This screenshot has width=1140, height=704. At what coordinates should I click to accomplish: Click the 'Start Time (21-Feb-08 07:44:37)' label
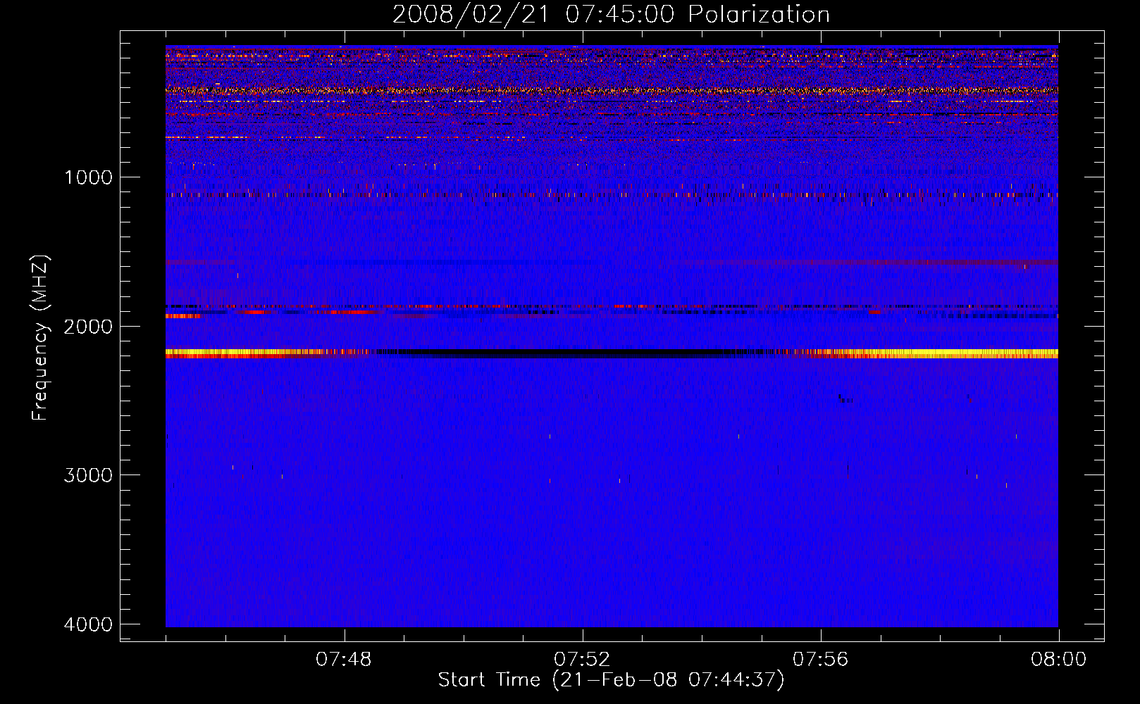(x=611, y=680)
